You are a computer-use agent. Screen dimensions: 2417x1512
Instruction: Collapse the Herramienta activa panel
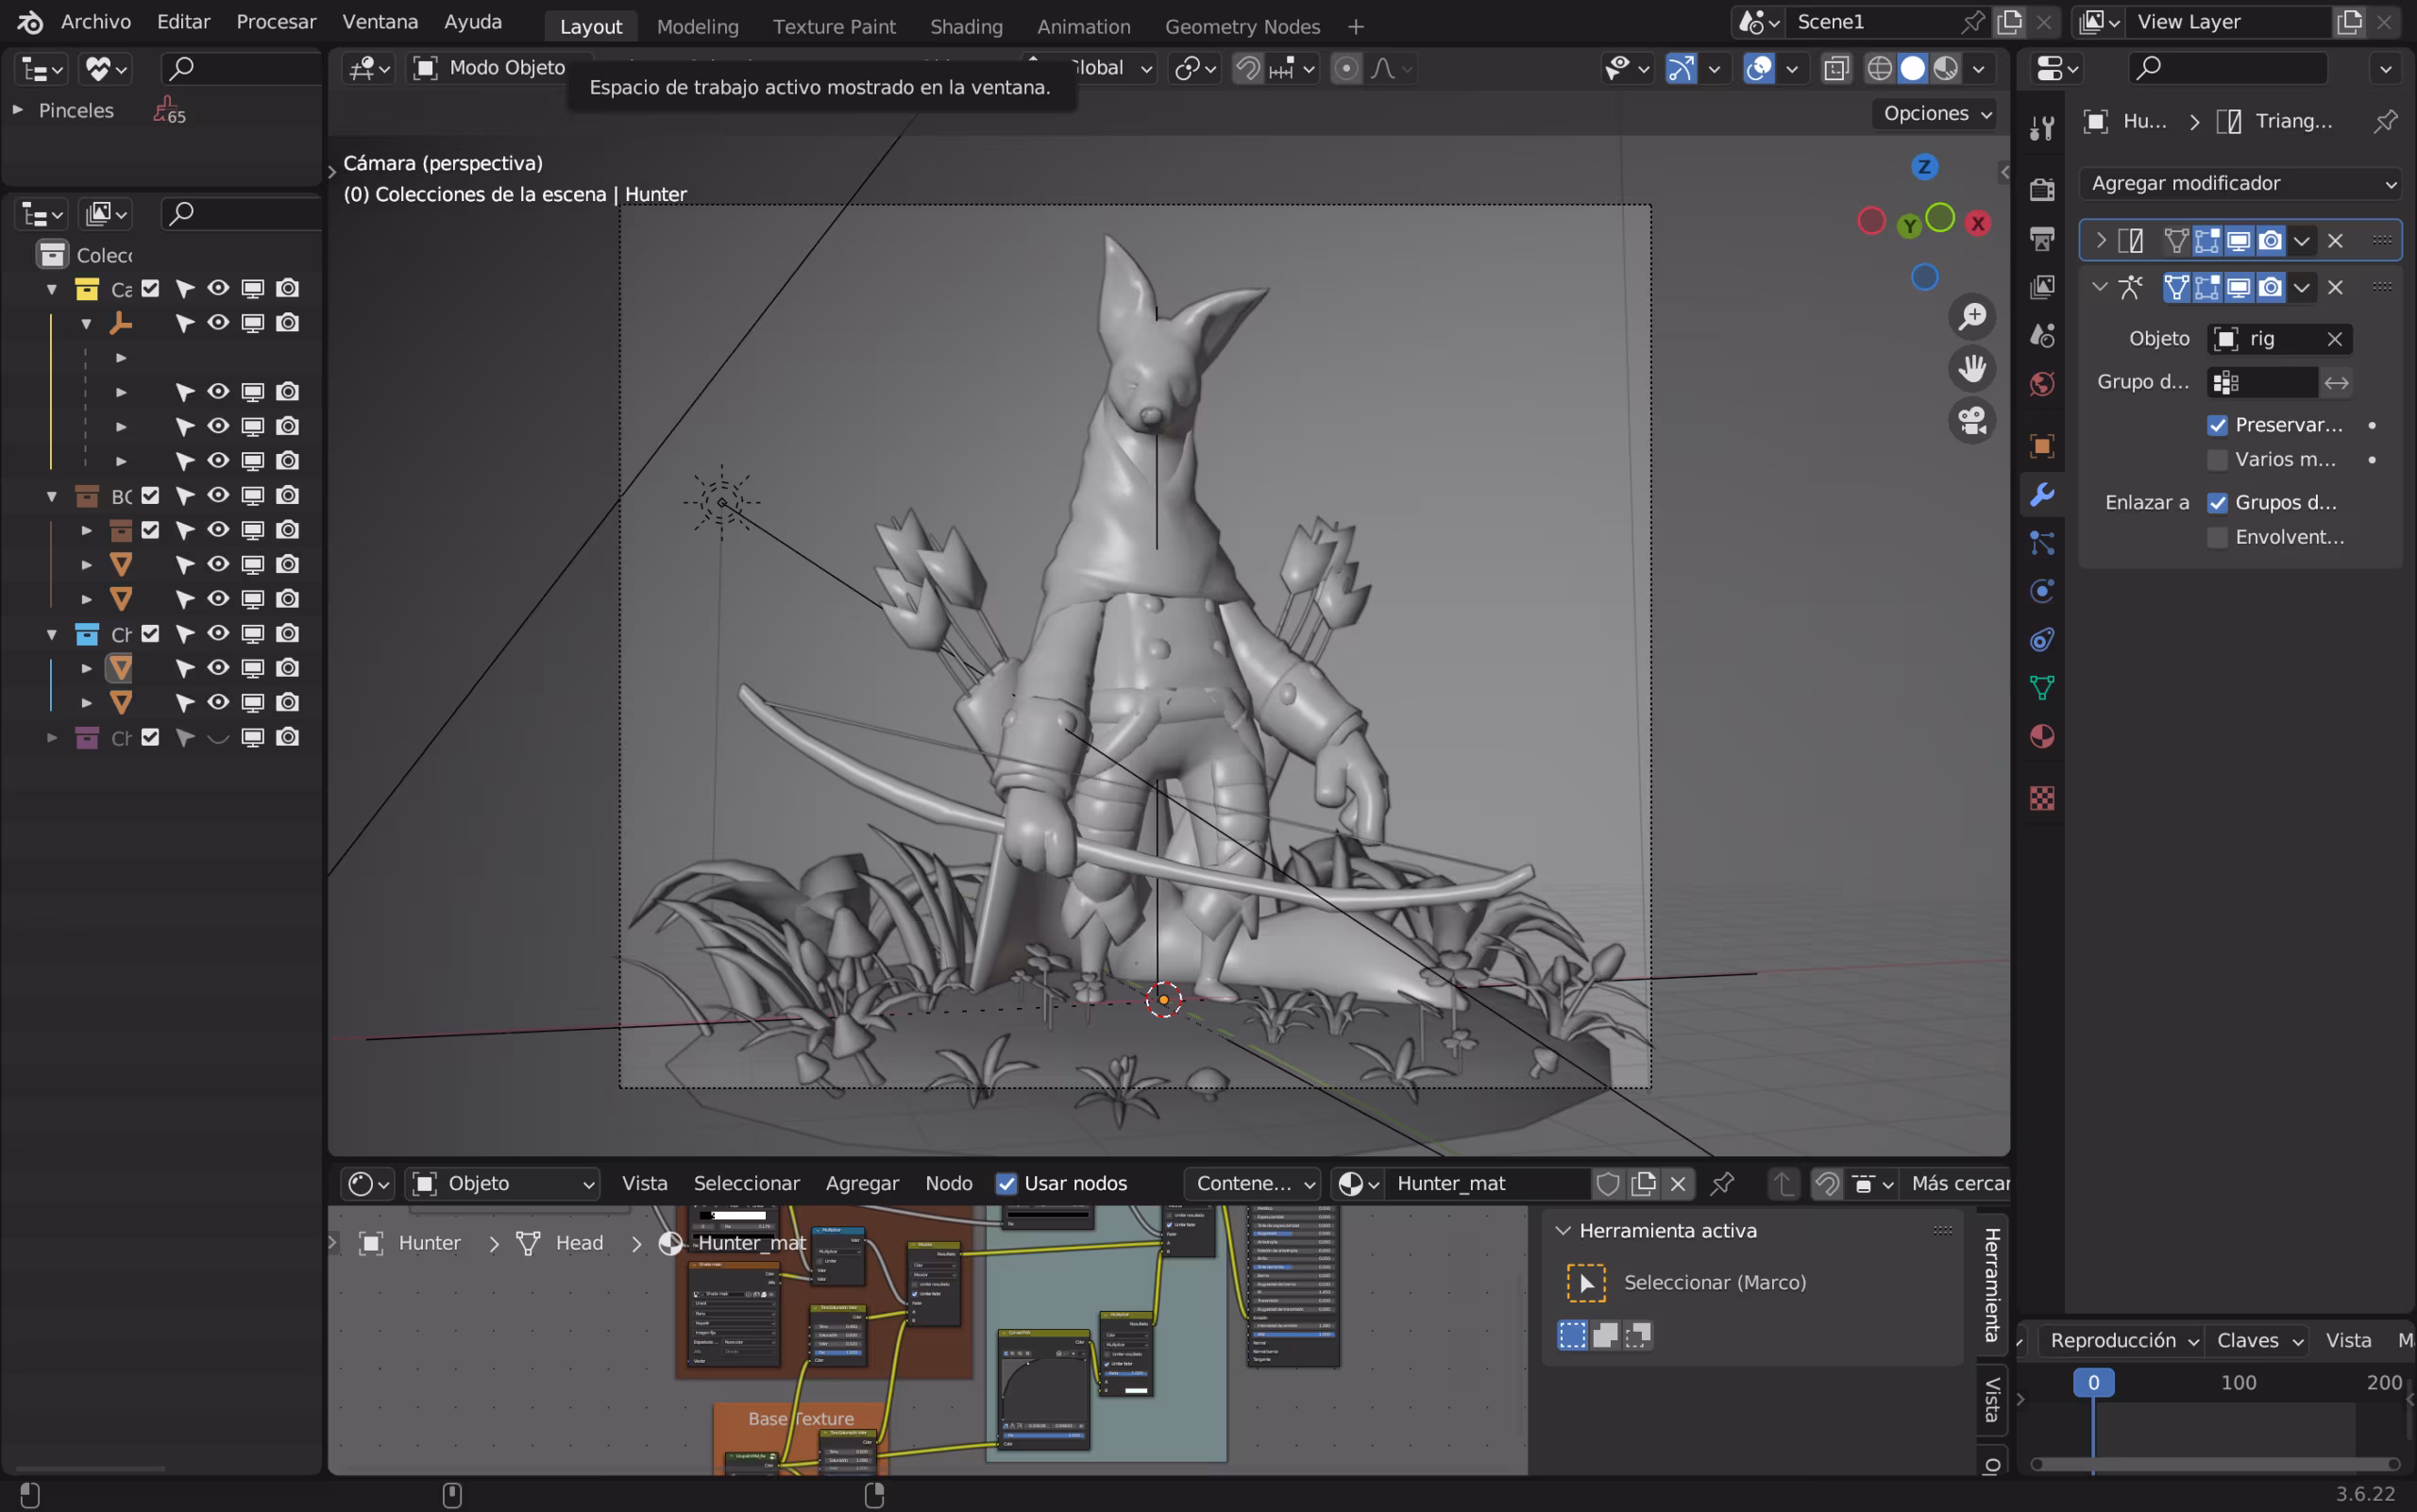1563,1231
